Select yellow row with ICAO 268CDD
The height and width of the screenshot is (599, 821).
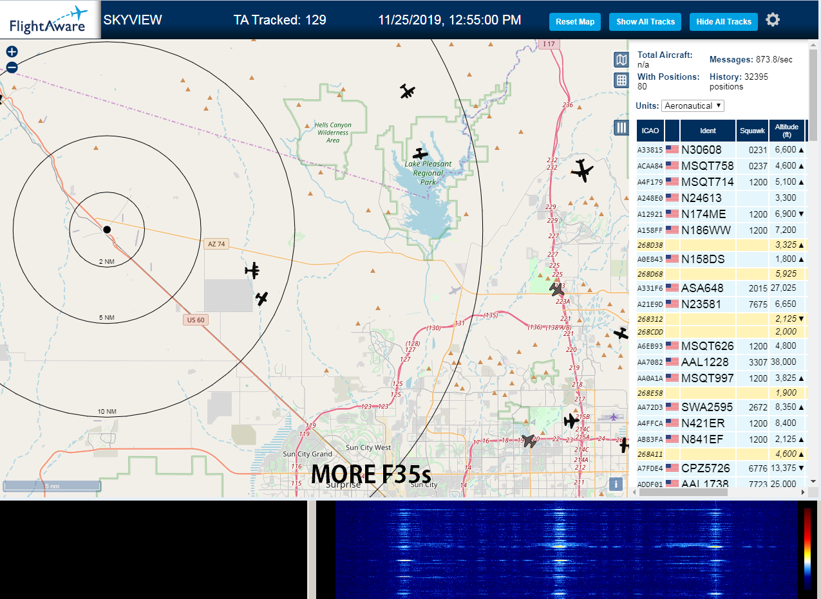pyautogui.click(x=721, y=331)
